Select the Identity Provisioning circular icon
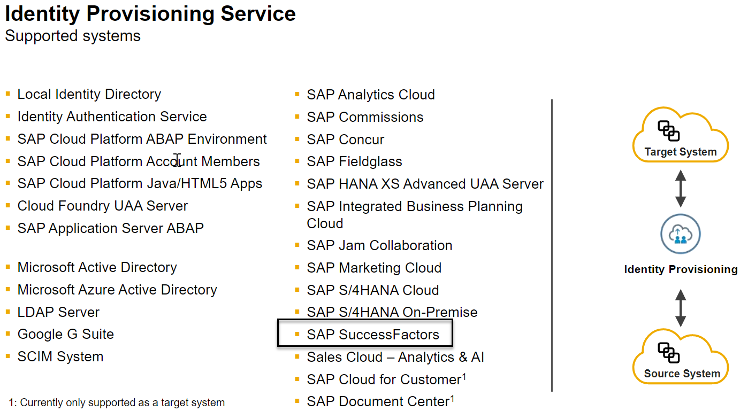 680,234
